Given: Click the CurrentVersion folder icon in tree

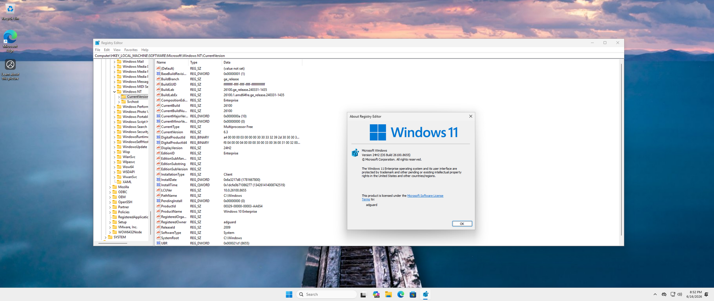Looking at the screenshot, I should [x=123, y=97].
